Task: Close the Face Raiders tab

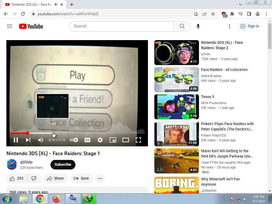Action: pos(62,5)
